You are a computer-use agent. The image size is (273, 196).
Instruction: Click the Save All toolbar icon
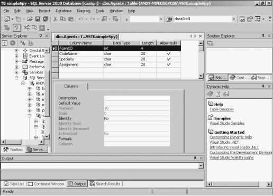point(46,19)
